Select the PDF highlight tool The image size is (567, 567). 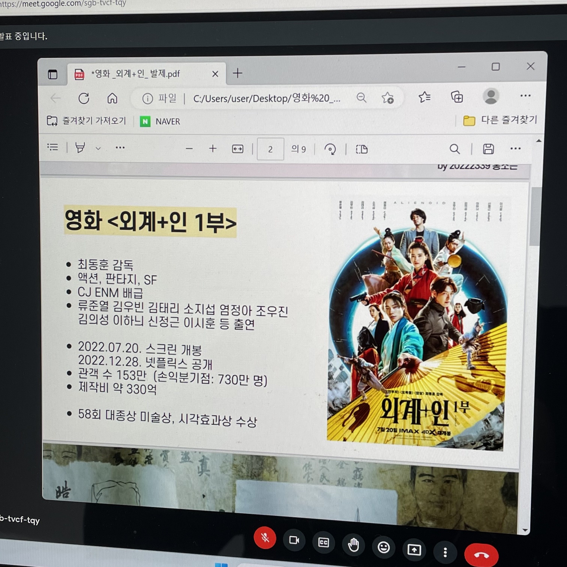(x=80, y=148)
